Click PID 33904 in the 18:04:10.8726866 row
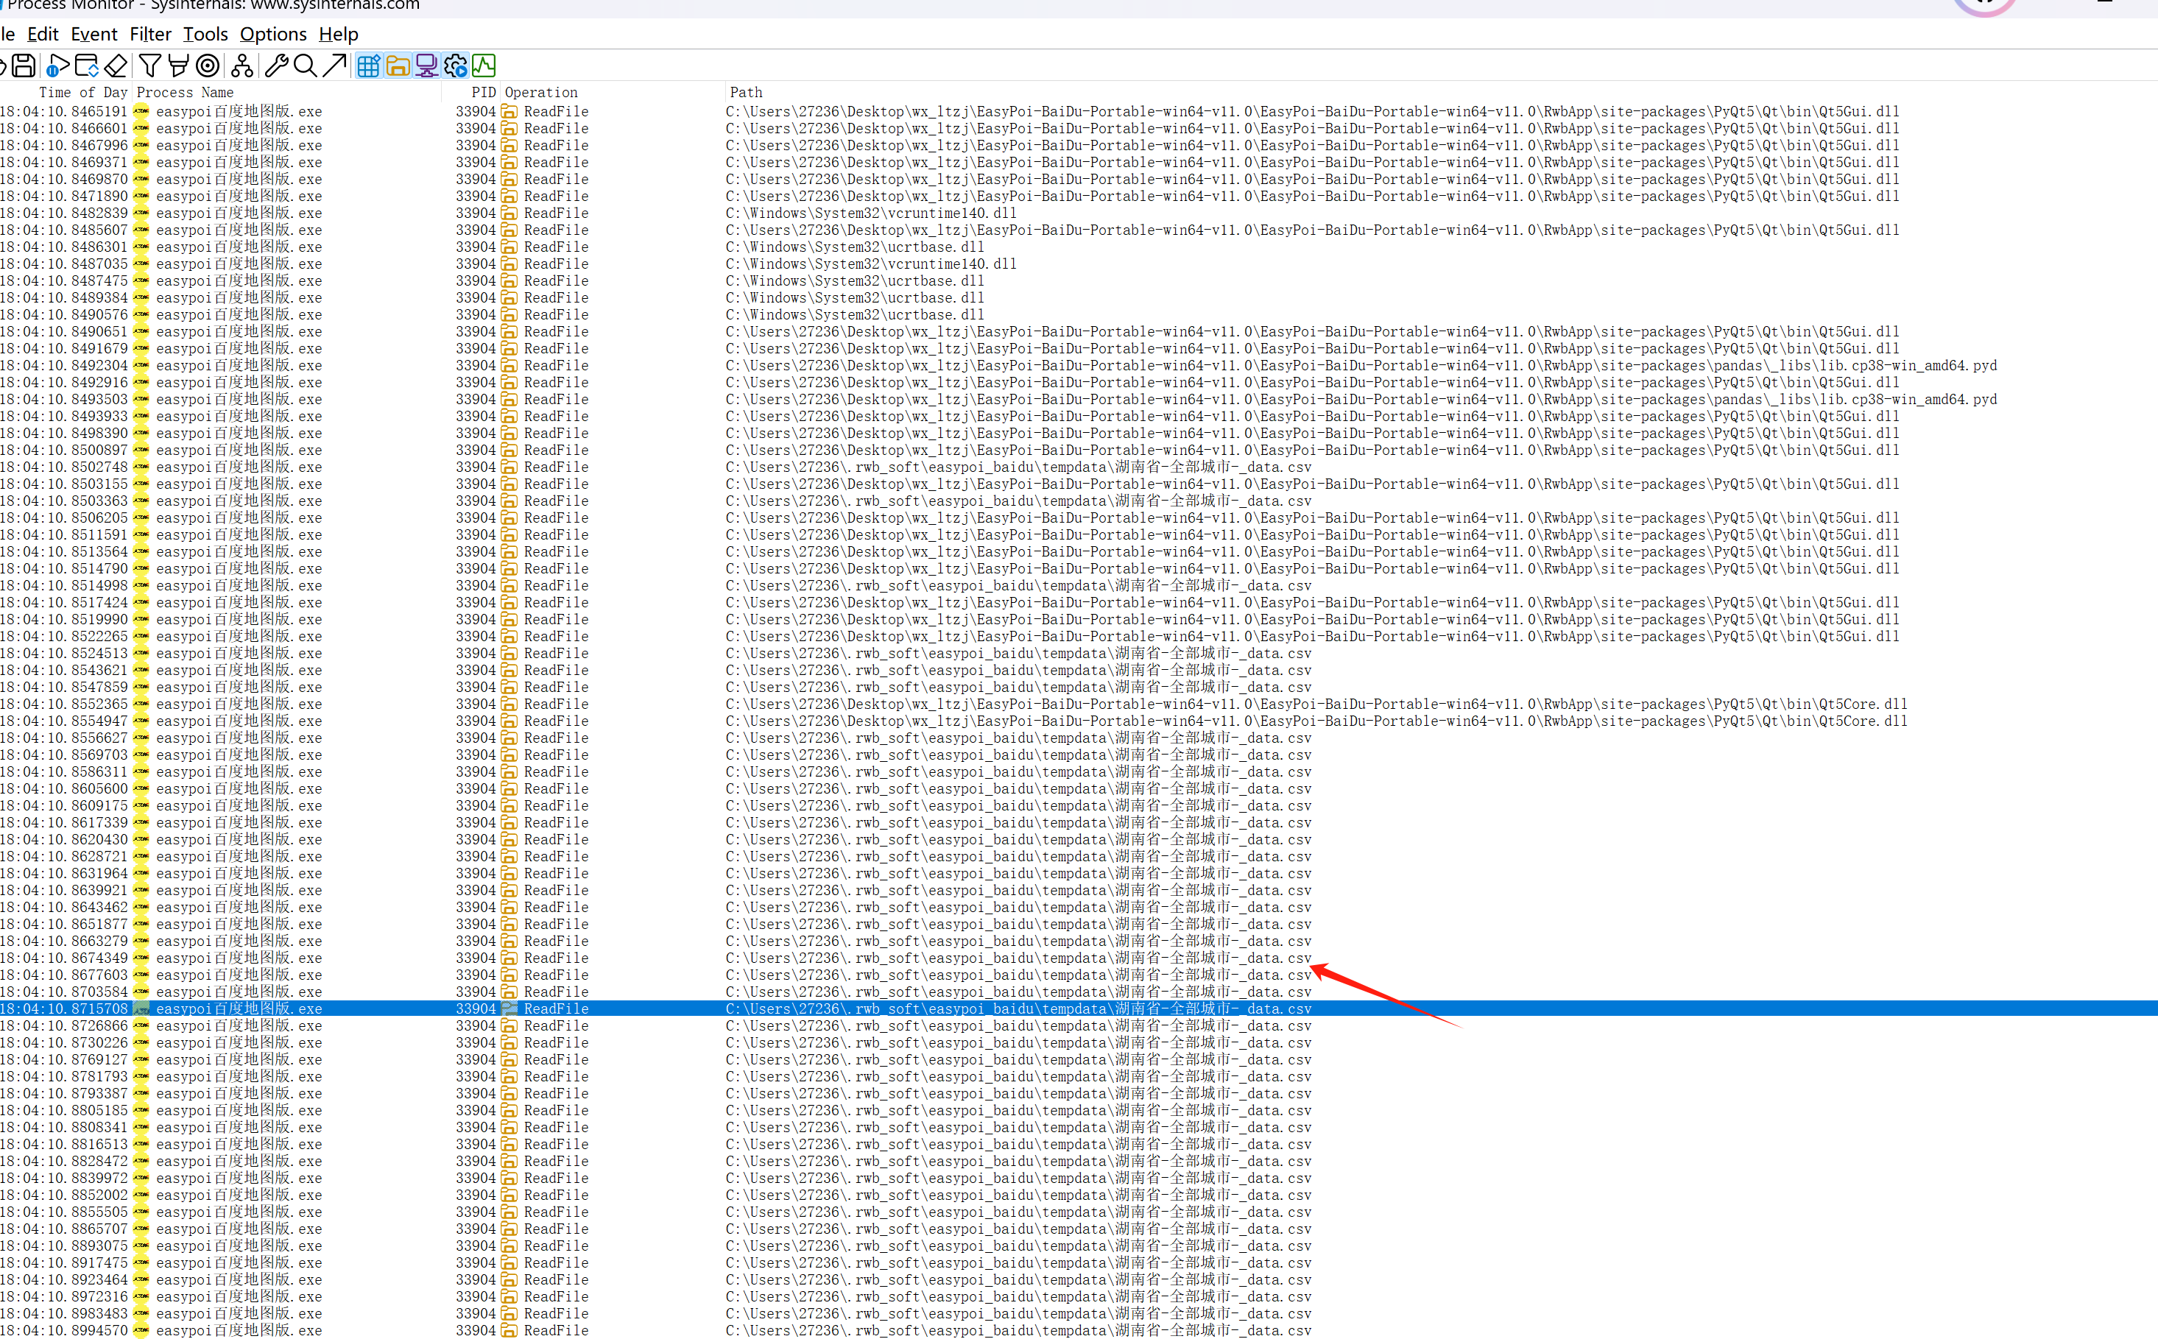The image size is (2158, 1339). [476, 1025]
